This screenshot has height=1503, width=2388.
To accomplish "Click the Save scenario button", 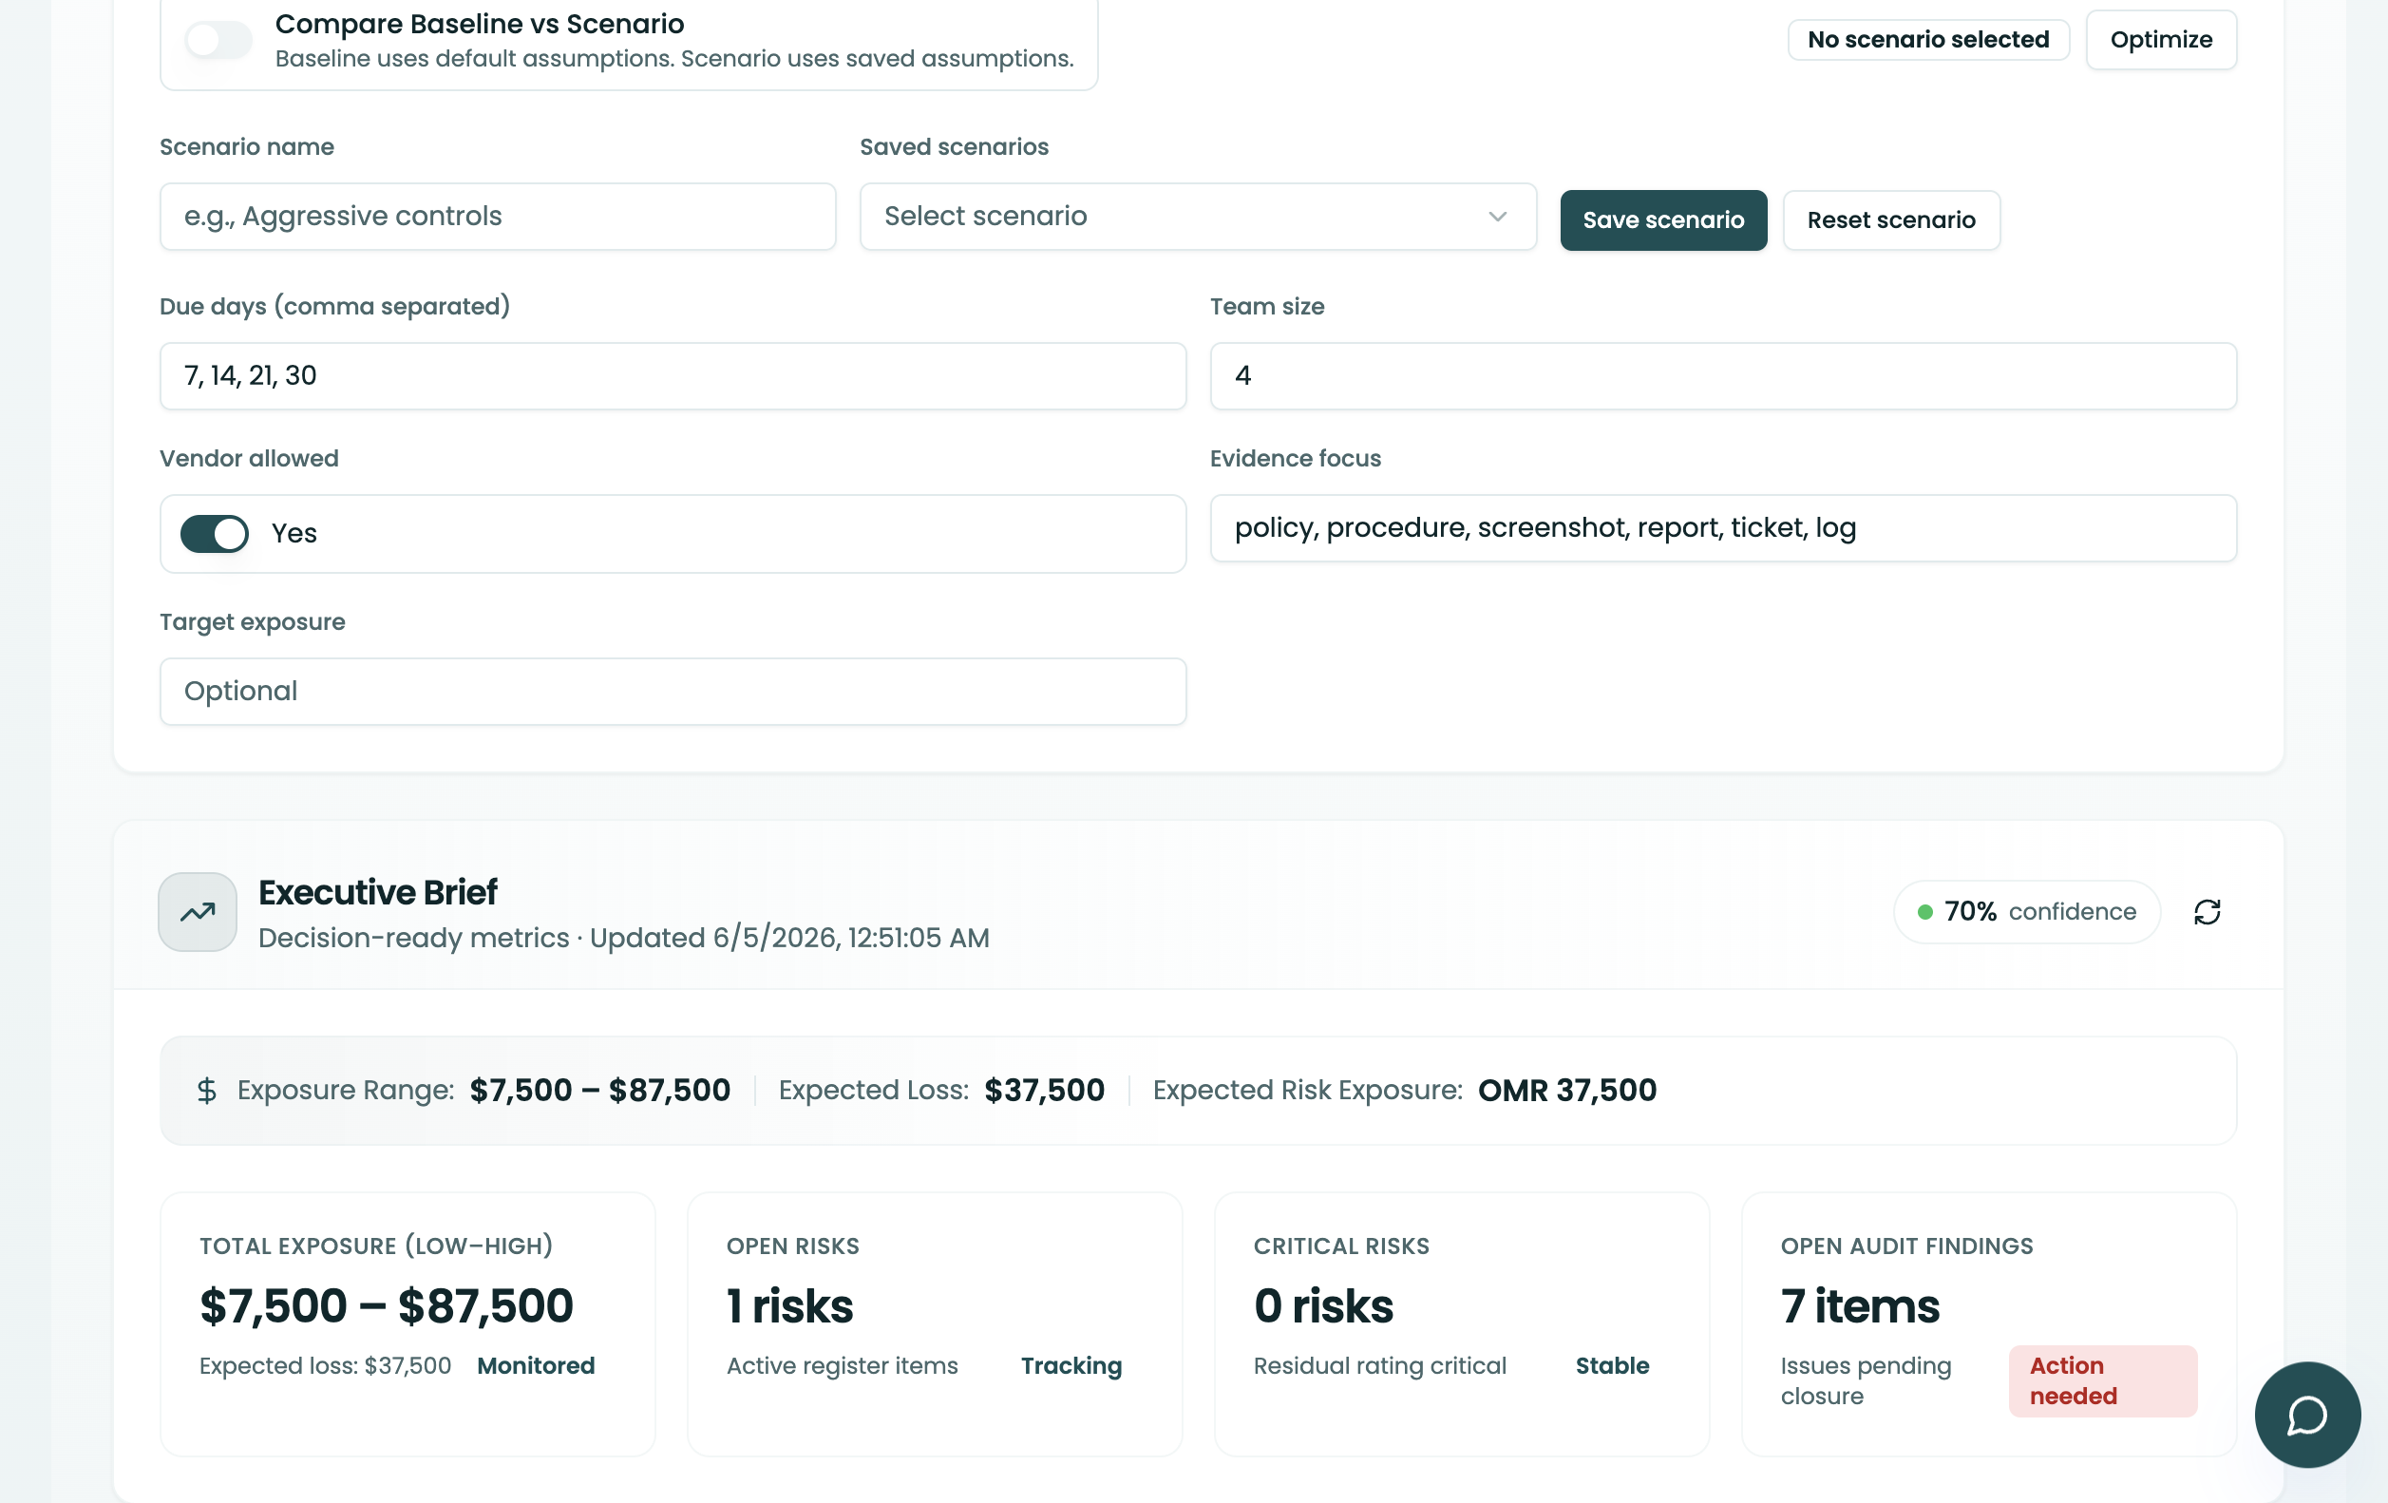I will click(1663, 220).
